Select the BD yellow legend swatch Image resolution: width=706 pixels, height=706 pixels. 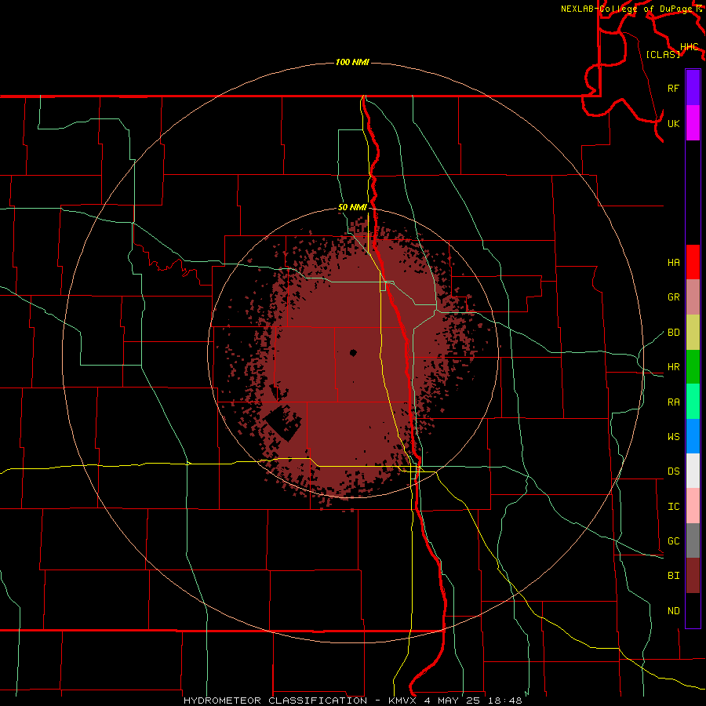[x=693, y=333]
